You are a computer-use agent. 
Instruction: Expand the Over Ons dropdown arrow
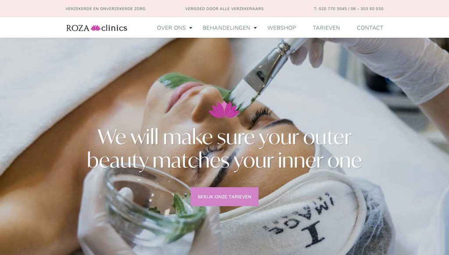[x=191, y=28]
